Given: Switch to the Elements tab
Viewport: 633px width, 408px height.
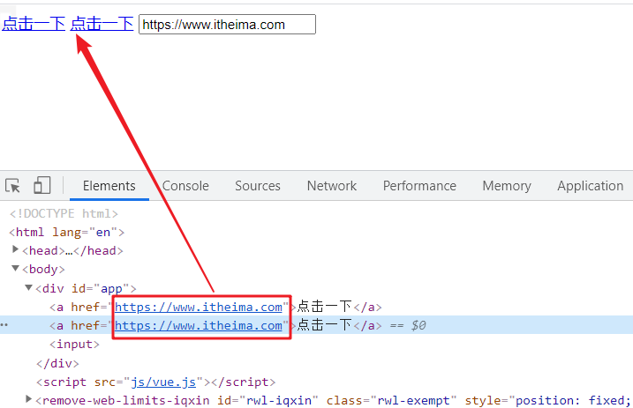Looking at the screenshot, I should pyautogui.click(x=109, y=186).
